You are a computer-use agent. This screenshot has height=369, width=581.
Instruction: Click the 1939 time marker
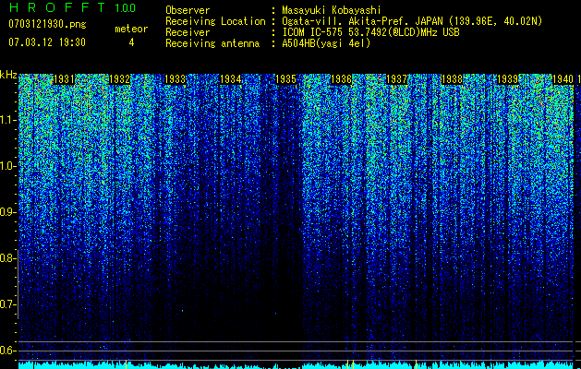pyautogui.click(x=507, y=79)
